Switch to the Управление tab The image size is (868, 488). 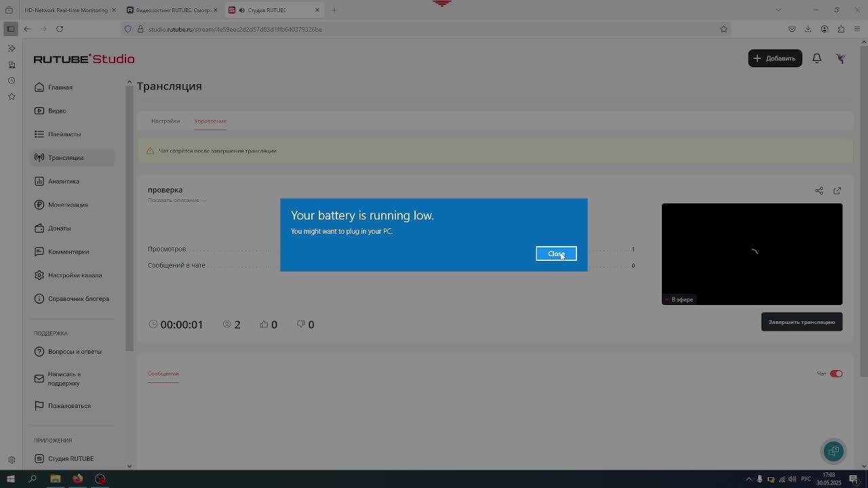coord(210,121)
